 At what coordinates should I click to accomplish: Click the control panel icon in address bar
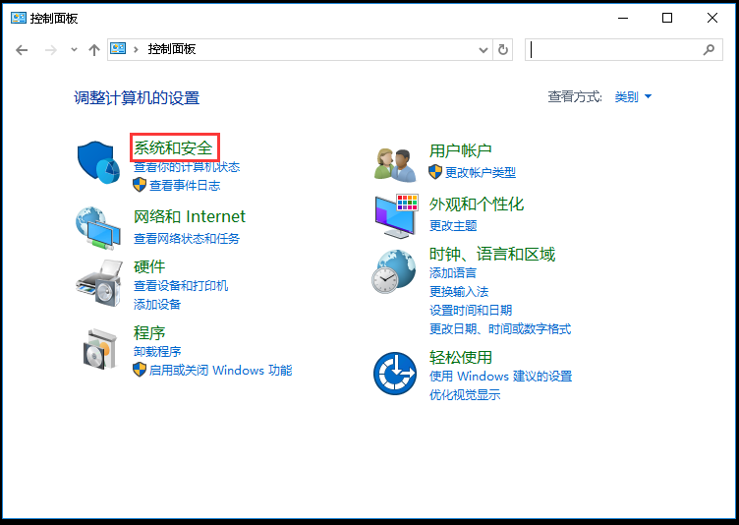point(118,48)
